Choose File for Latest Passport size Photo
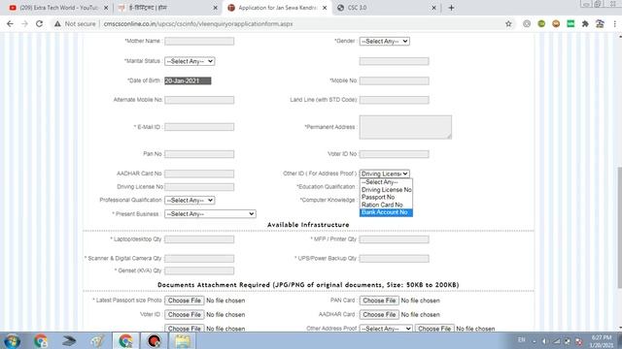This screenshot has height=349, width=622. (x=185, y=301)
